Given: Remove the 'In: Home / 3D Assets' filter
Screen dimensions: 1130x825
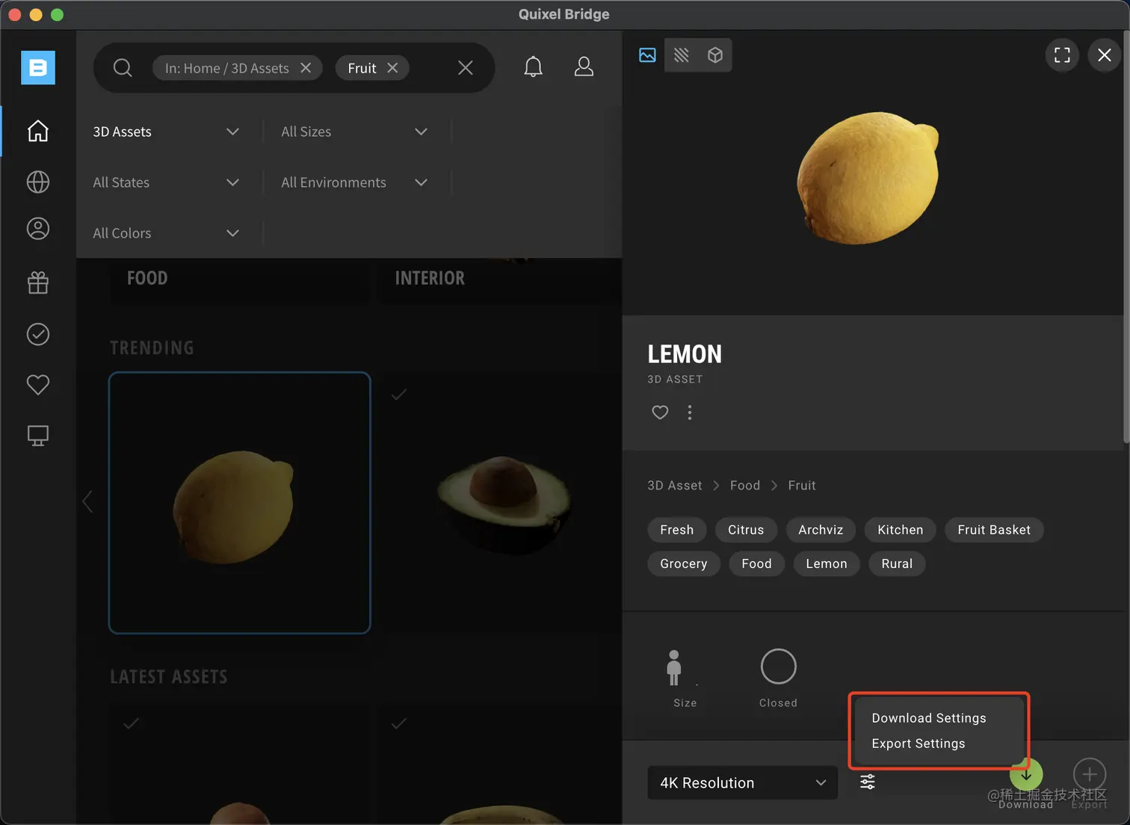Looking at the screenshot, I should 306,68.
